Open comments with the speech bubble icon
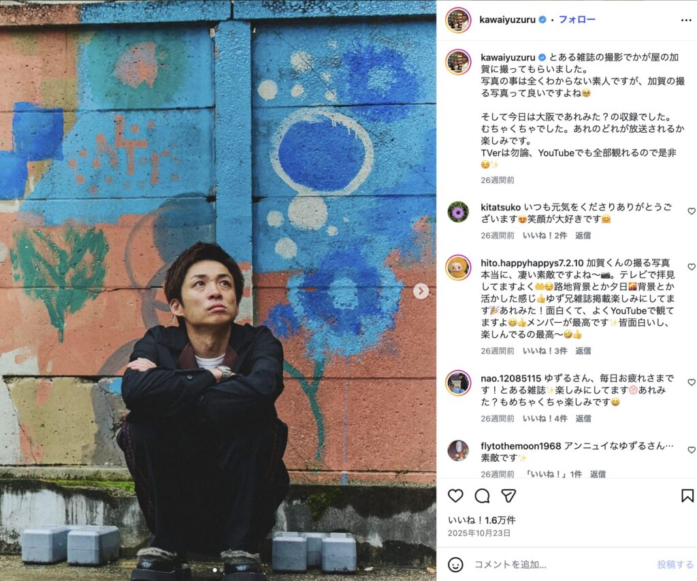Screen dimensions: 697x581 click(x=483, y=496)
